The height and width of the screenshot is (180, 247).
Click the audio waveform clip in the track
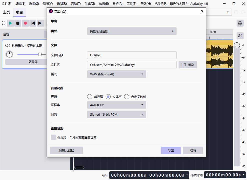click(219, 54)
